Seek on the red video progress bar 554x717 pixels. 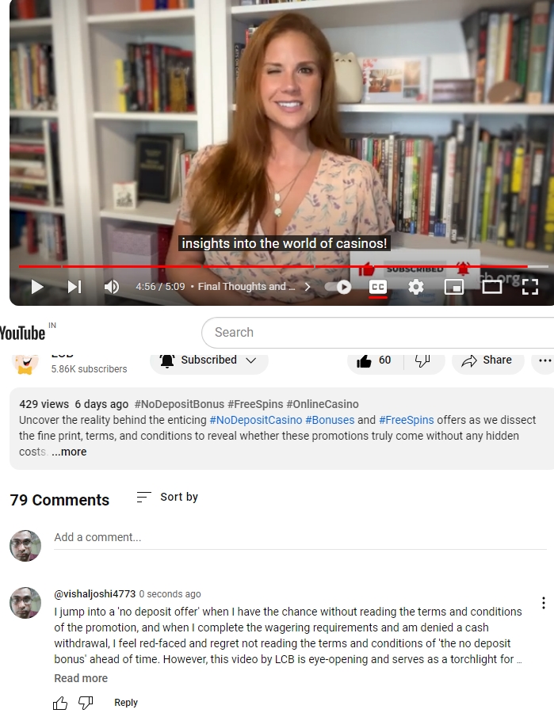tap(284, 266)
